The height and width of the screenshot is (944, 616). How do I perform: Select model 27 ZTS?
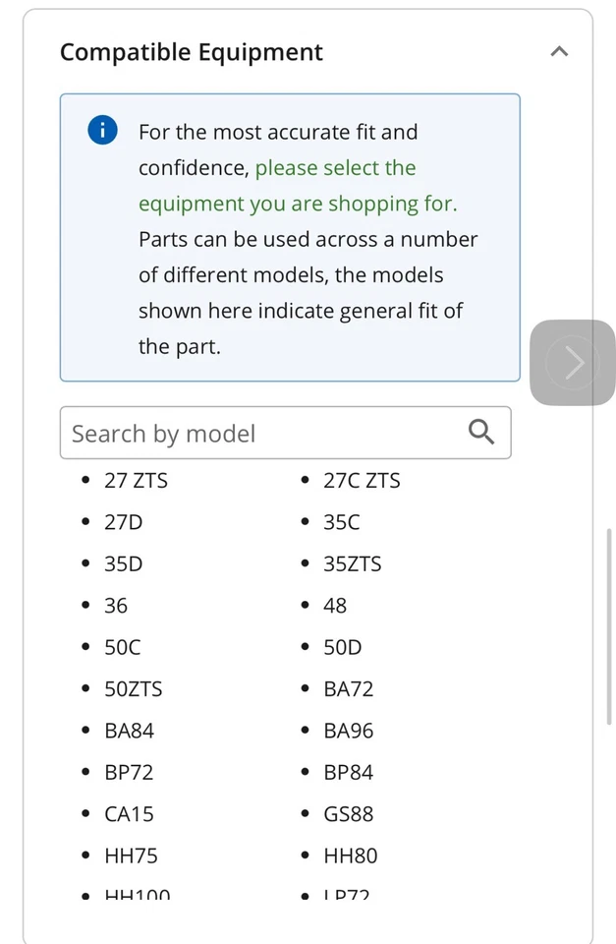pyautogui.click(x=136, y=481)
